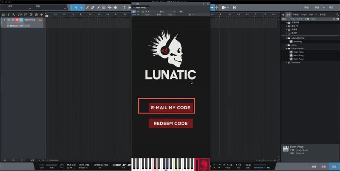Viewport: 340px width, 171px height.
Task: Select the Range tool
Action: pos(82,8)
